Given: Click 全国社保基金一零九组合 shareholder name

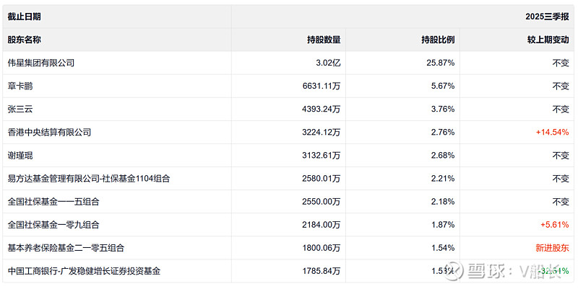Looking at the screenshot, I should [53, 224].
